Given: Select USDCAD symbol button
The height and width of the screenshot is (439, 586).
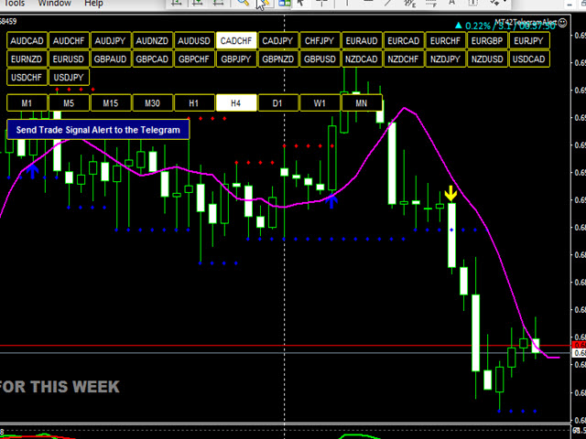Looking at the screenshot, I should [529, 59].
